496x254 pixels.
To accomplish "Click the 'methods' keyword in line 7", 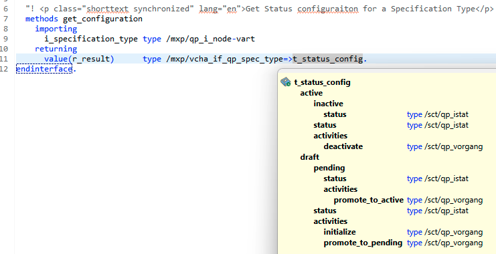I will pyautogui.click(x=42, y=19).
